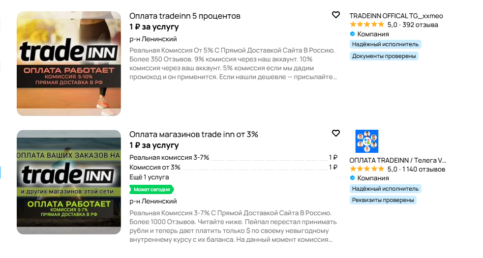Click first seller's "Надёжный исполнитель" badge

point(386,44)
